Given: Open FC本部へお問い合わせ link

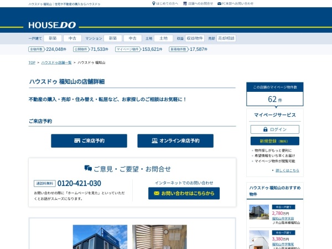Looking at the screenshot, I should [x=237, y=3].
